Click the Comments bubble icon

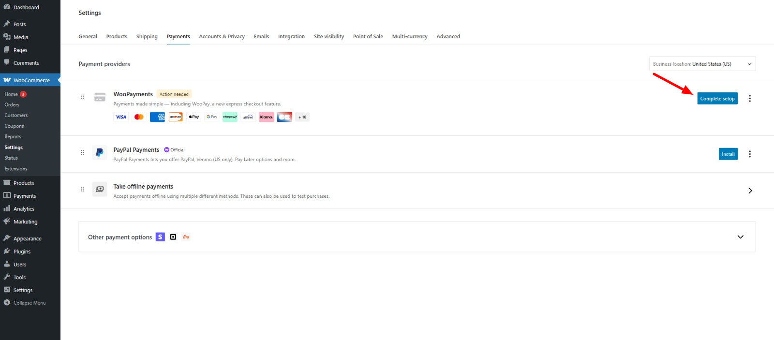[7, 62]
